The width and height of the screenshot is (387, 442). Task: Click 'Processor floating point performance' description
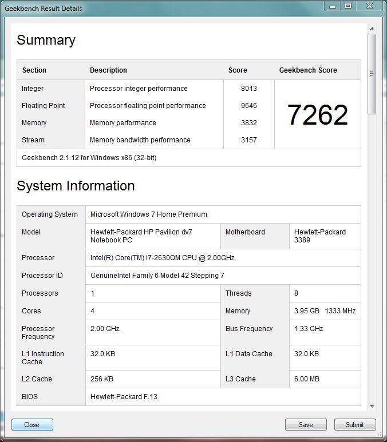pyautogui.click(x=148, y=106)
